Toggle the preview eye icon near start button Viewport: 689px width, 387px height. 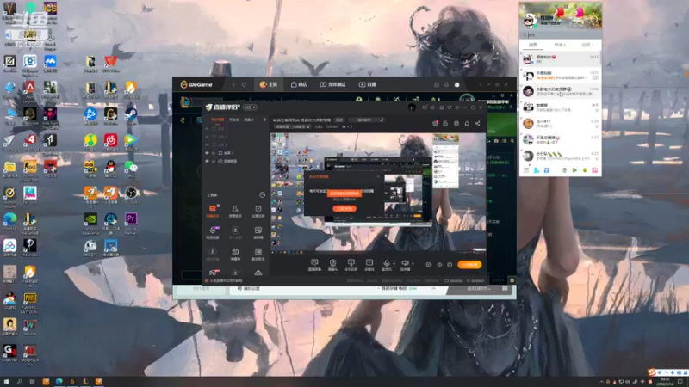pos(439,265)
